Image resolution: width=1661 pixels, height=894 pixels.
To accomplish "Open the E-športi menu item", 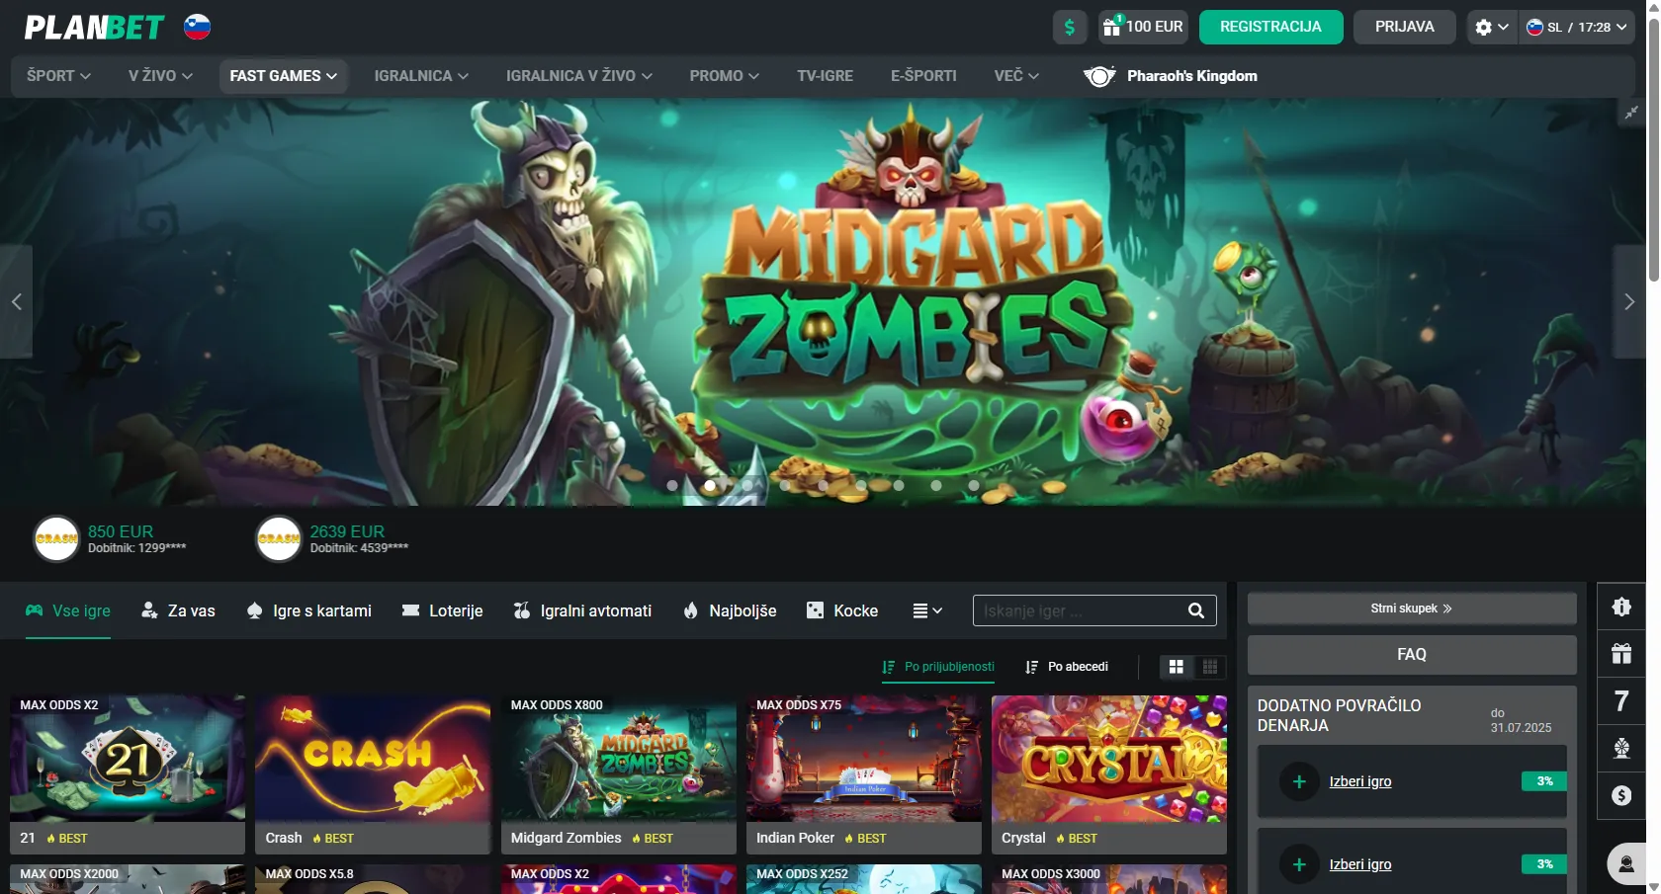I will point(923,76).
